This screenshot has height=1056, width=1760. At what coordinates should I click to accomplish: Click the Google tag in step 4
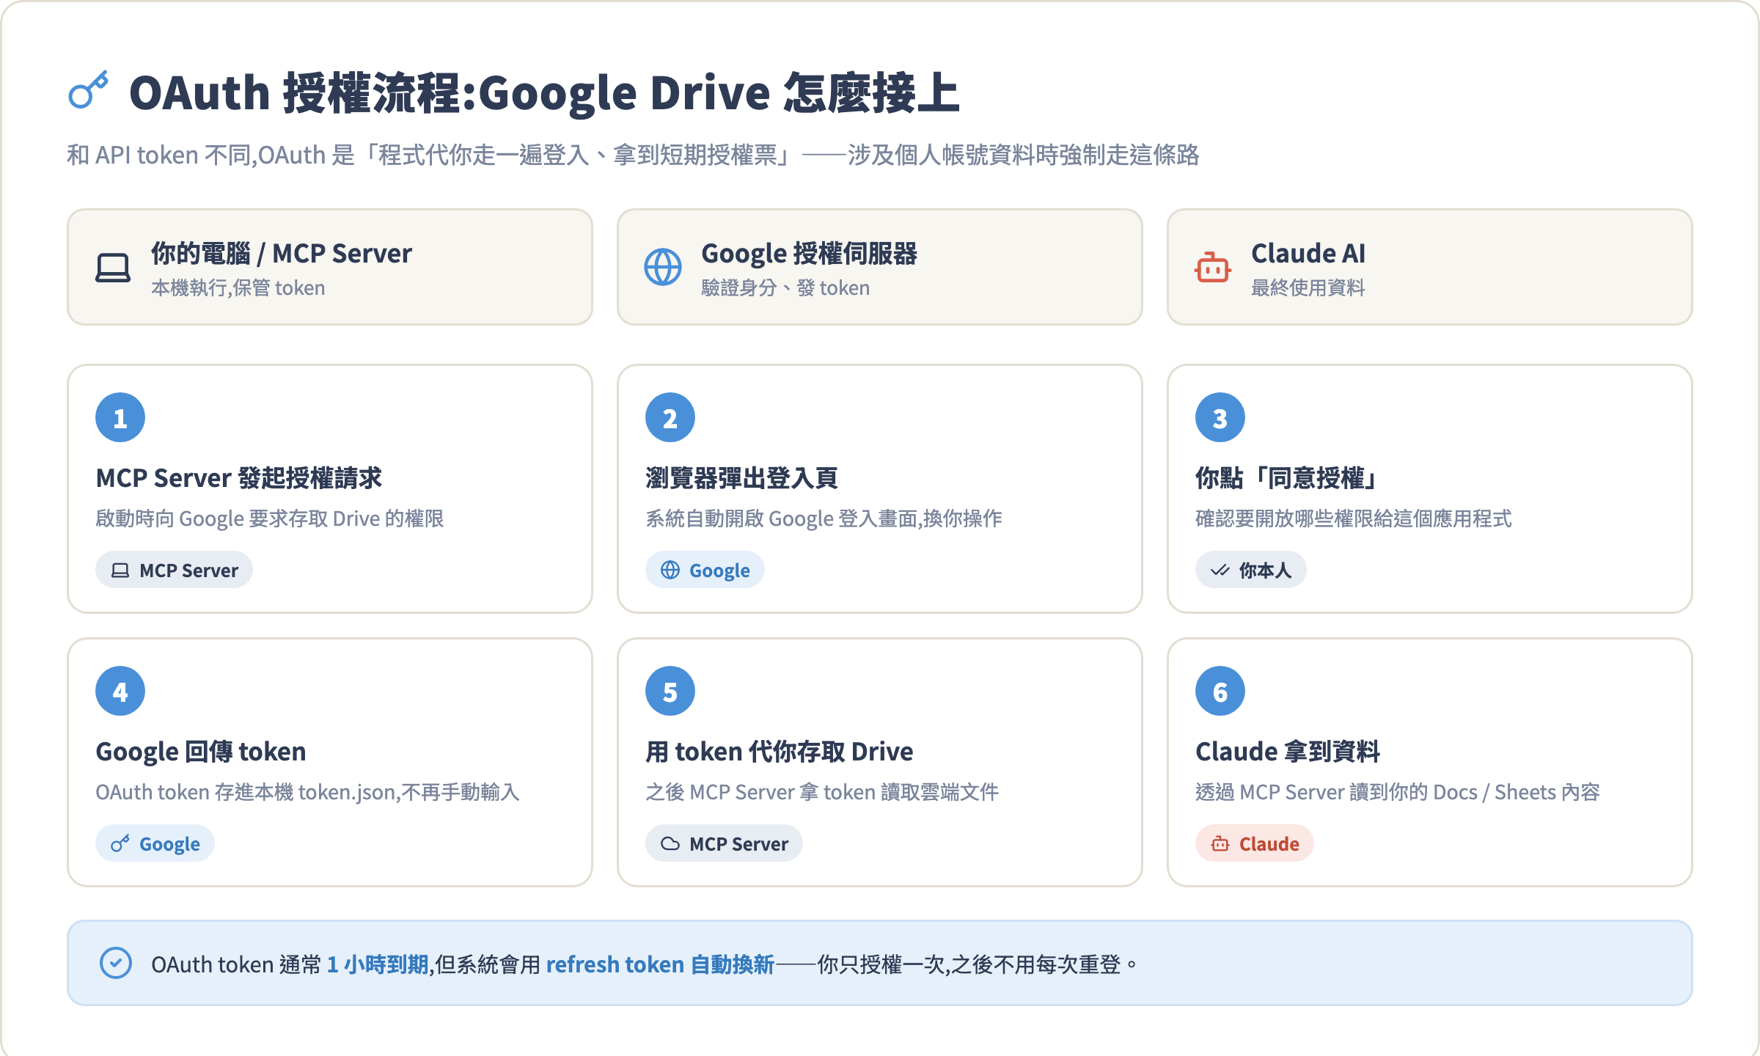tap(155, 843)
